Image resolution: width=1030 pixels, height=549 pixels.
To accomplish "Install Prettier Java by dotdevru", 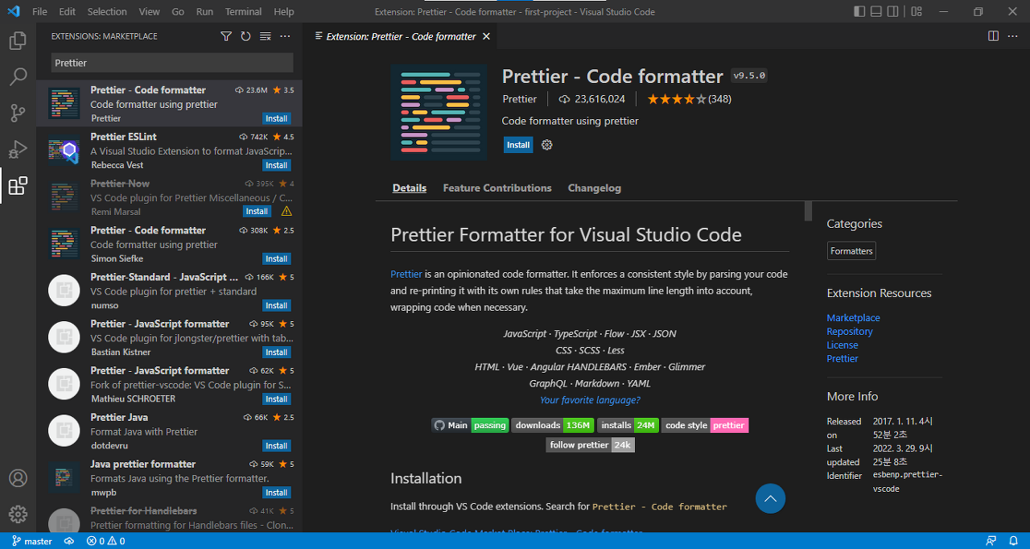I will [x=277, y=445].
